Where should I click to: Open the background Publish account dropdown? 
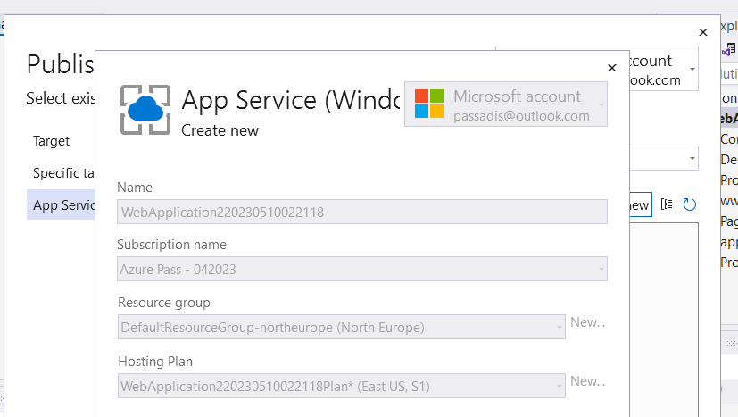[692, 69]
